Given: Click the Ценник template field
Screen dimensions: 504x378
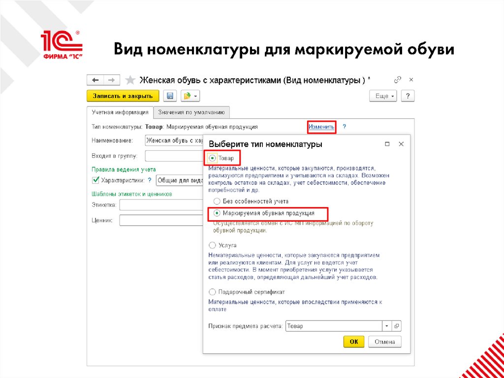Looking at the screenshot, I should [x=161, y=221].
